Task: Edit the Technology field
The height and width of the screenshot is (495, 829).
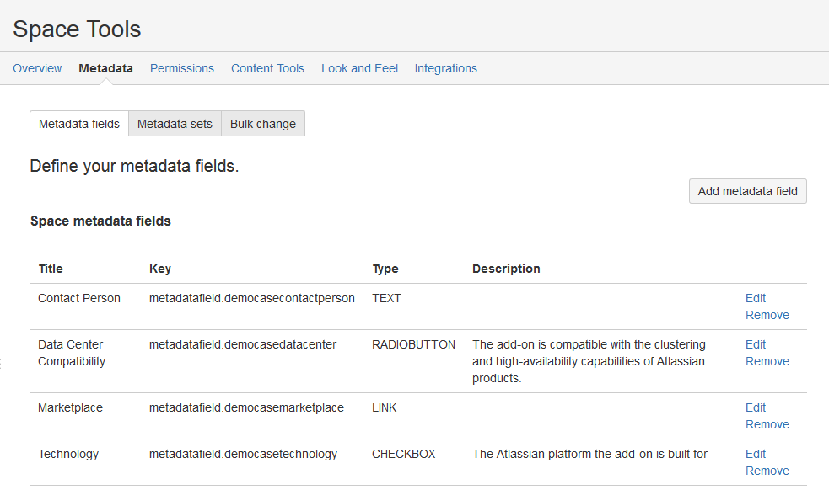Action: pos(755,454)
